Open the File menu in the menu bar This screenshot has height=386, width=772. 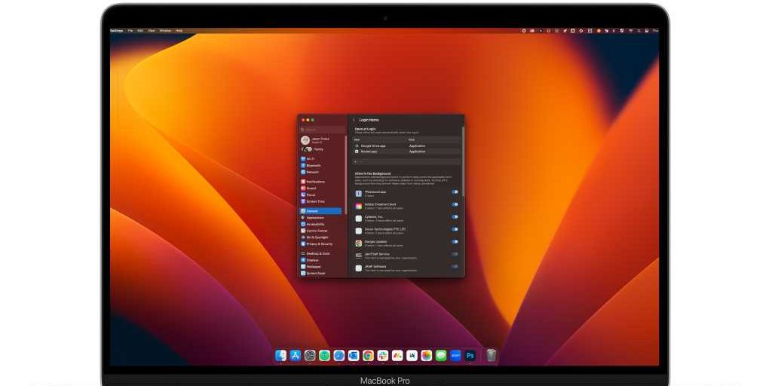(130, 31)
